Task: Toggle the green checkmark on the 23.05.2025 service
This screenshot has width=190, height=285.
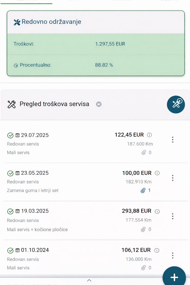Action: [10, 173]
